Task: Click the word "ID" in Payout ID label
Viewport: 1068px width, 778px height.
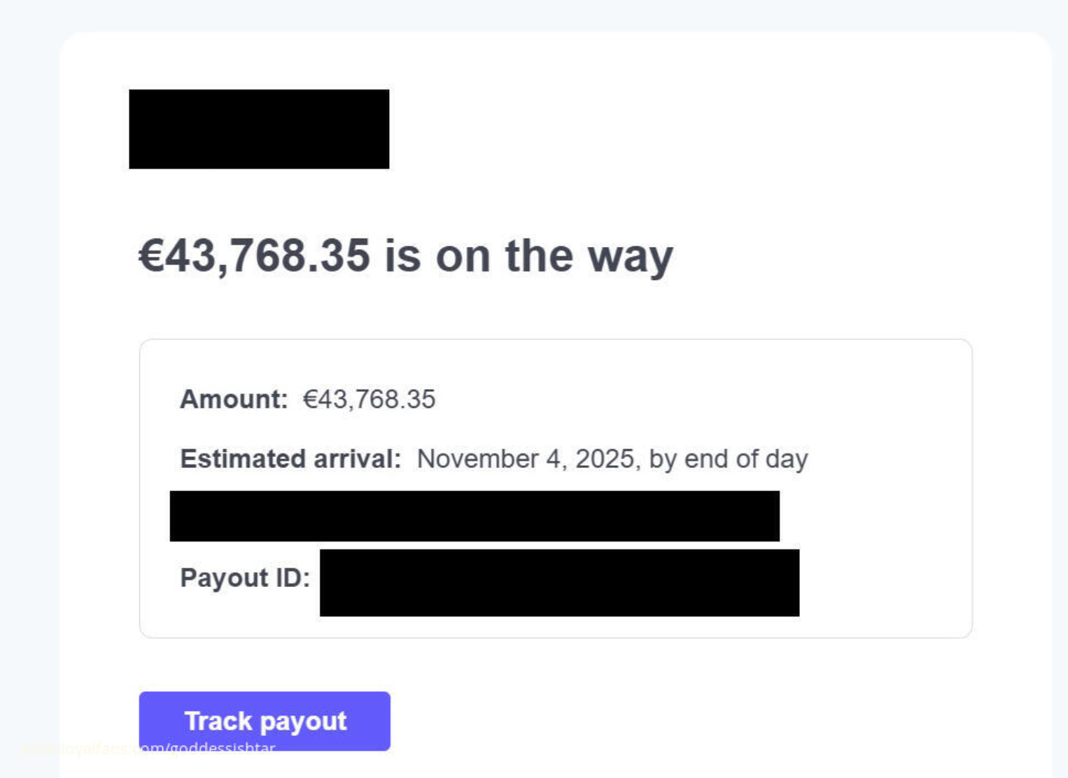Action: pyautogui.click(x=293, y=578)
